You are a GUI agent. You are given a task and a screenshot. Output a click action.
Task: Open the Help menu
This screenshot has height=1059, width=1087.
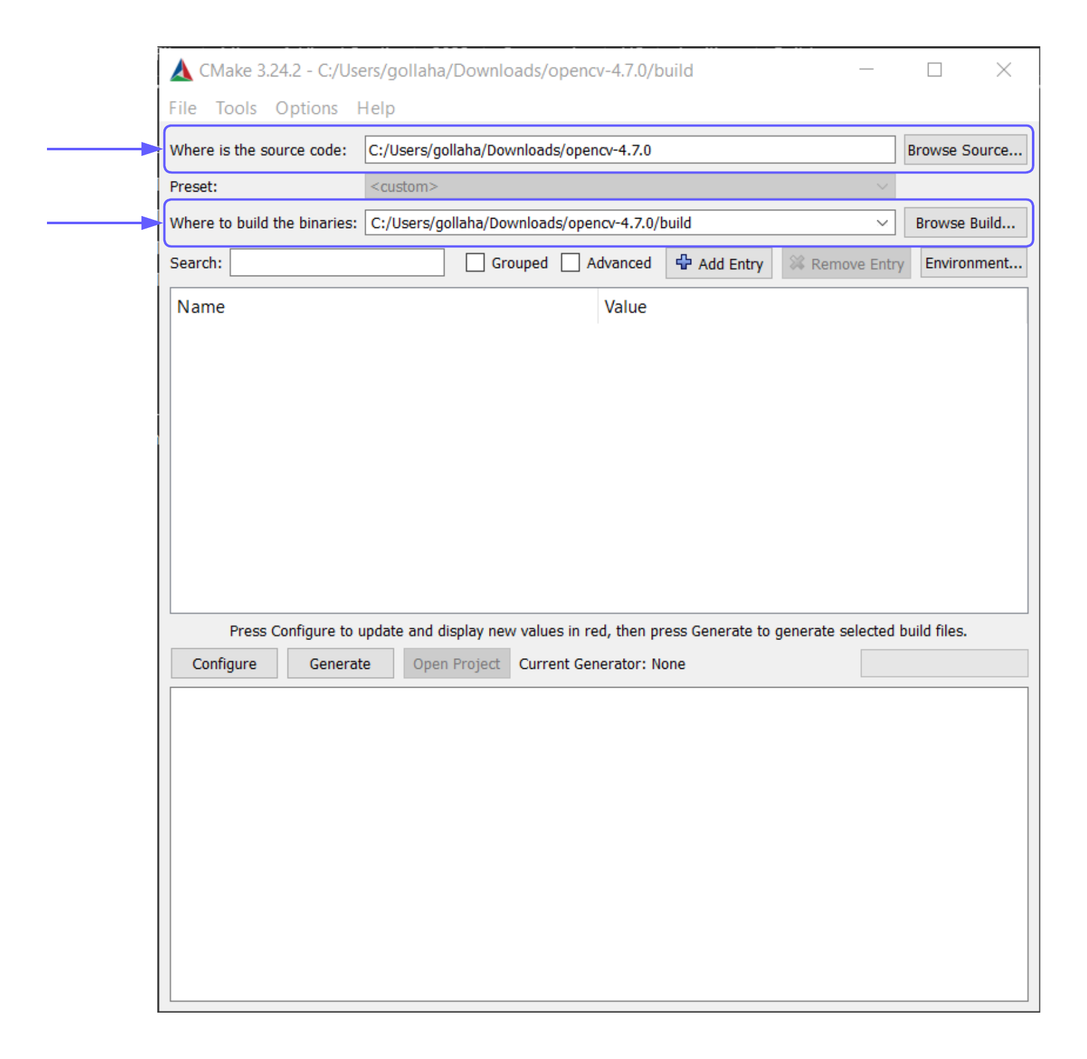[x=375, y=108]
